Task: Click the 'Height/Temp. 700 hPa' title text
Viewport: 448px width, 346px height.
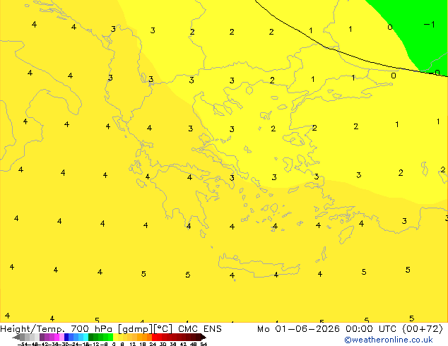Action: (x=57, y=329)
